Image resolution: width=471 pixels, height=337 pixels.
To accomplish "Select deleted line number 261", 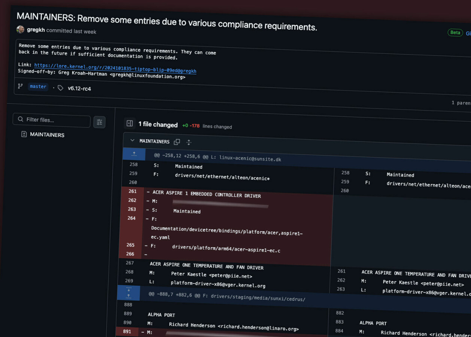I will click(x=133, y=191).
